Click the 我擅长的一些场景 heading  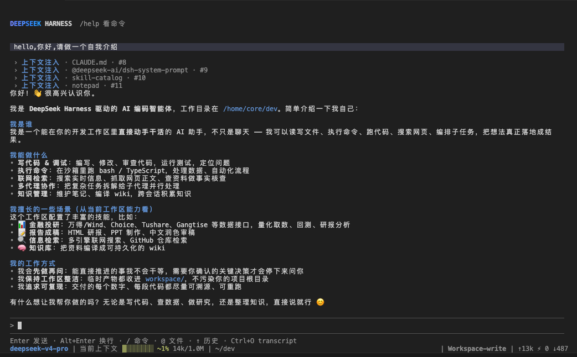(x=81, y=209)
